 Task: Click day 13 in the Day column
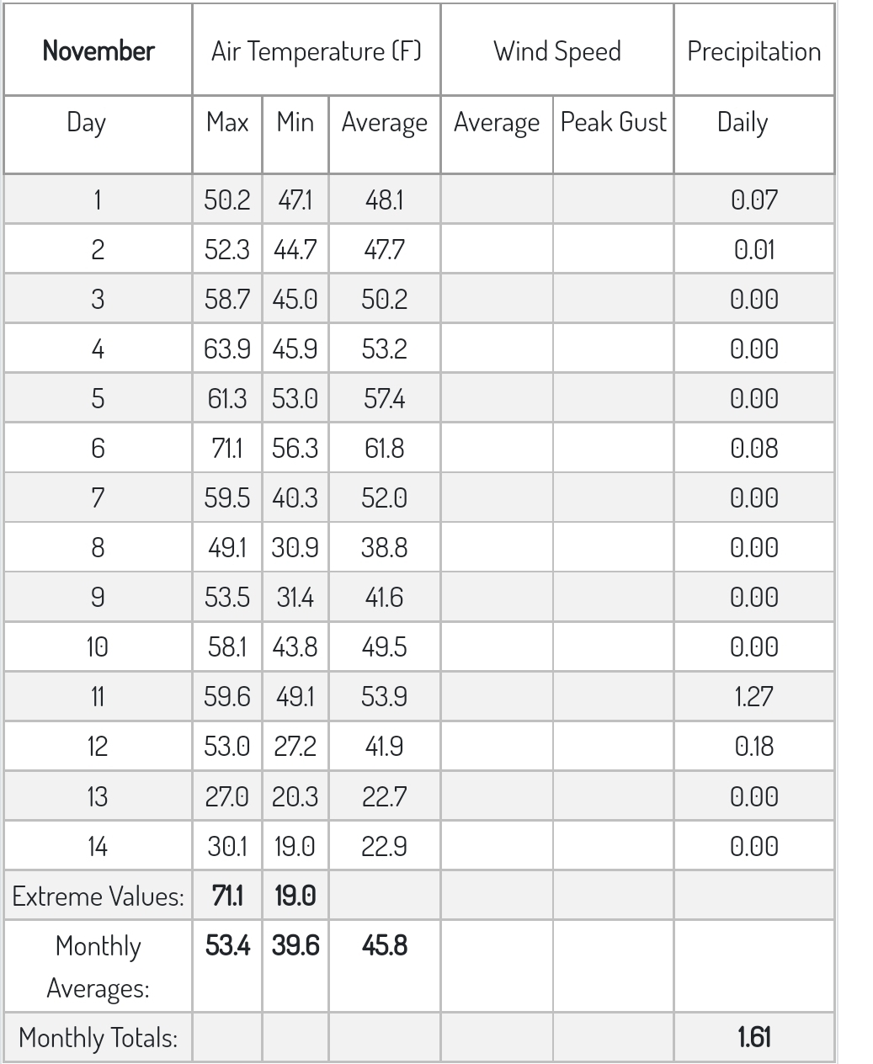(x=98, y=795)
